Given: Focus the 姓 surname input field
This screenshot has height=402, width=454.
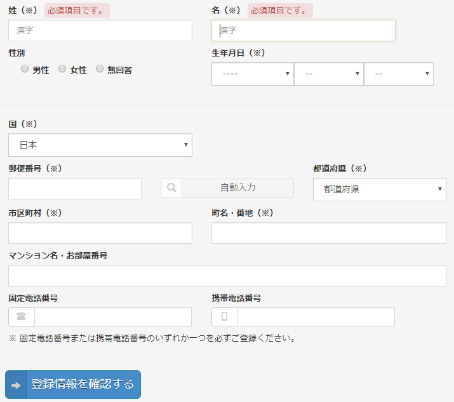Looking at the screenshot, I should (100, 30).
